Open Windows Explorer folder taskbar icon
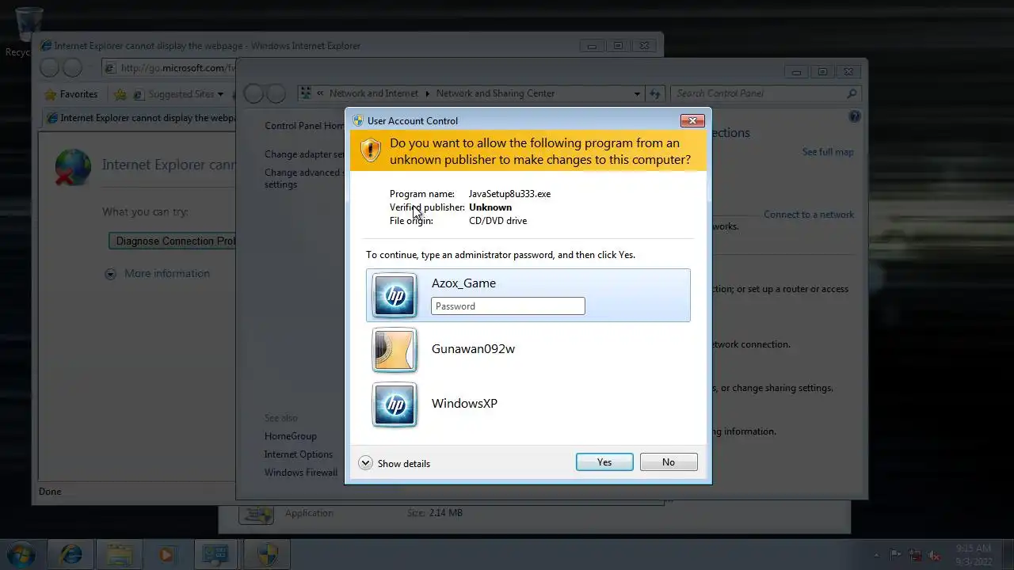Viewport: 1014px width, 570px height. click(119, 554)
